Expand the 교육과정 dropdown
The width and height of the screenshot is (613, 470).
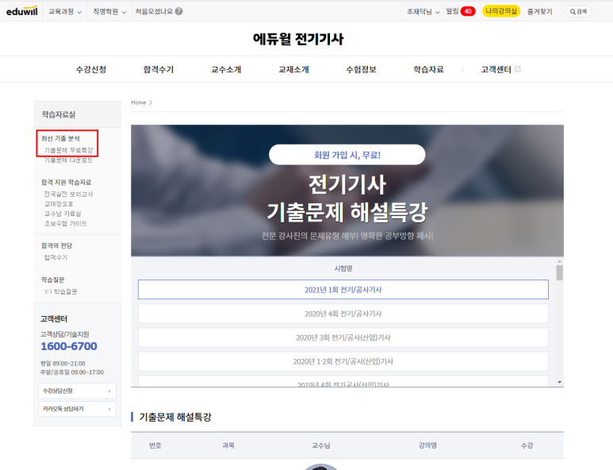[x=65, y=12]
